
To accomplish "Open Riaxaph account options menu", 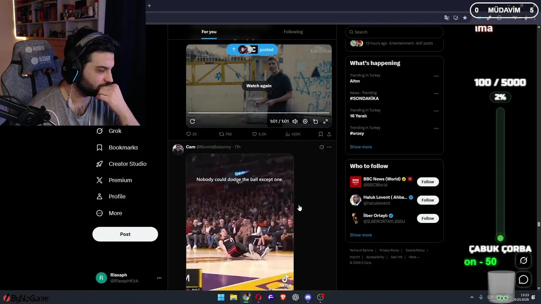I will (x=159, y=278).
